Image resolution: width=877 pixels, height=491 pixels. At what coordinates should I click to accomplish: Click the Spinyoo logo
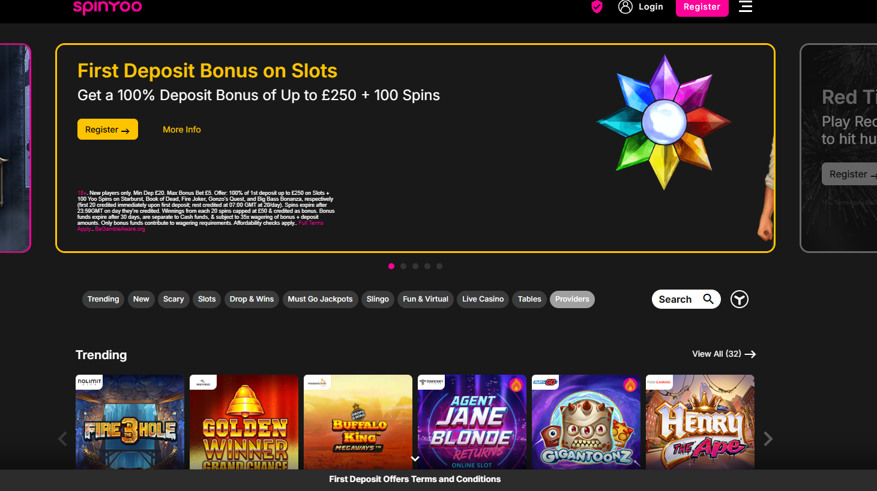(x=107, y=7)
